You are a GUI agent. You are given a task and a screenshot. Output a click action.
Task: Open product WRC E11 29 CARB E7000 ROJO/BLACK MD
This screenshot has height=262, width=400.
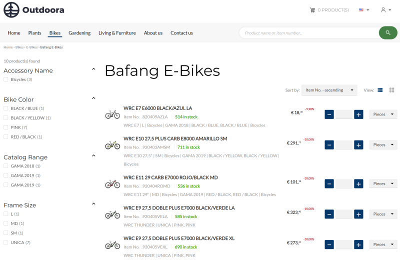(170, 177)
